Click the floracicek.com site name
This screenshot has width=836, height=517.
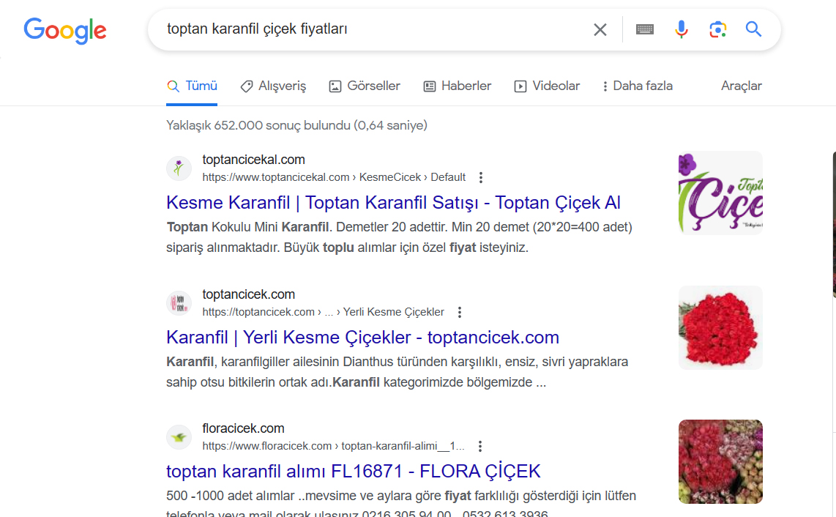point(243,428)
